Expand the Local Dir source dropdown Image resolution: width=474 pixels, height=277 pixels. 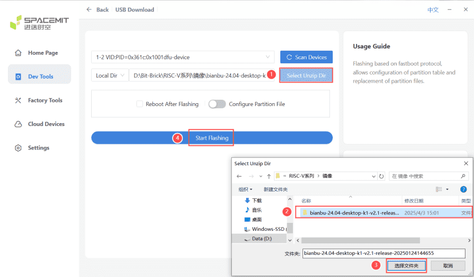point(109,75)
